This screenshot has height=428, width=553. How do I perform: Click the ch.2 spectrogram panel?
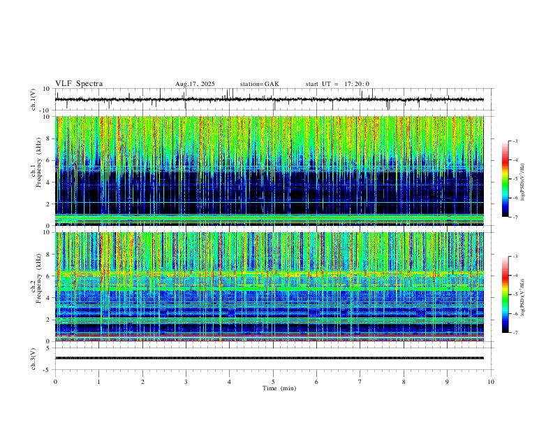(270, 287)
